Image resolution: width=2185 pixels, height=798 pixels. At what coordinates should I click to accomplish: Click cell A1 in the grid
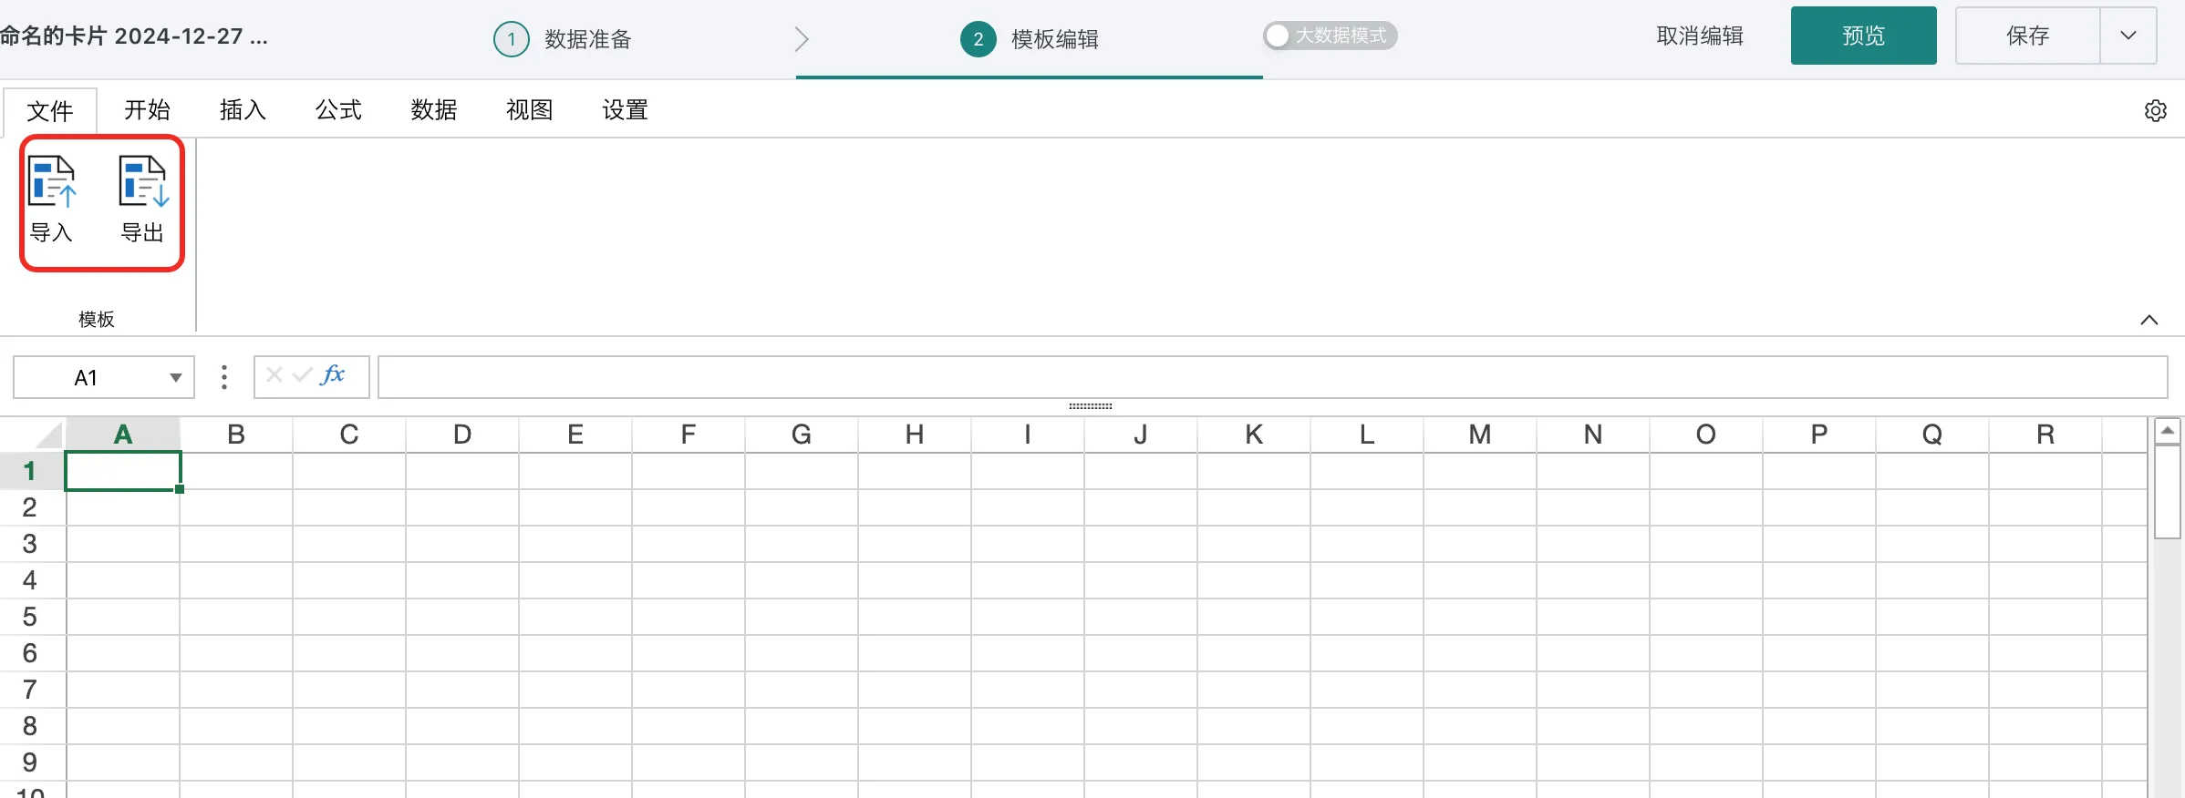[123, 471]
